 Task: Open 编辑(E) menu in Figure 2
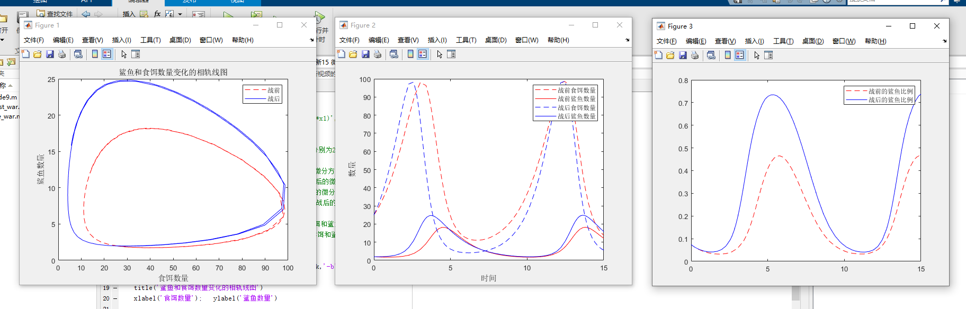[x=379, y=40]
